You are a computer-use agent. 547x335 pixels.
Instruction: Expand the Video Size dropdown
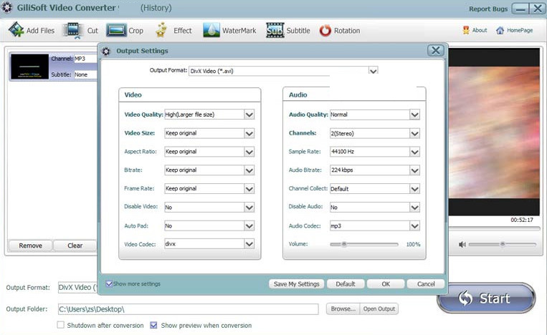click(249, 133)
